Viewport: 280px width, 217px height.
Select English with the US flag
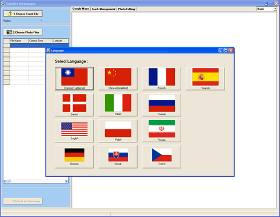point(74,130)
